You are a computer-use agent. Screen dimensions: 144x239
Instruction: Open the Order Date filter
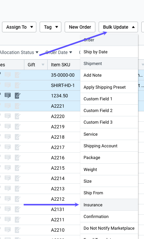click(x=59, y=52)
